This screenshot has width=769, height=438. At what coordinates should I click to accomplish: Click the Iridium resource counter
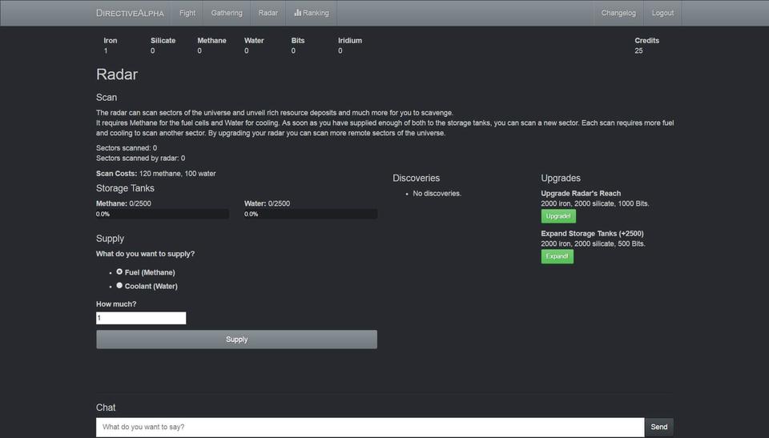pyautogui.click(x=349, y=46)
